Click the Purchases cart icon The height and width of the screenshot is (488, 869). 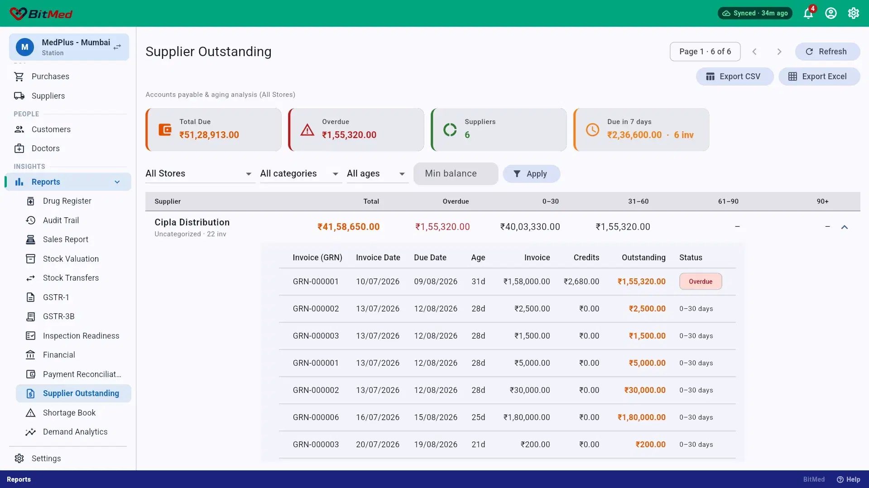coord(19,77)
